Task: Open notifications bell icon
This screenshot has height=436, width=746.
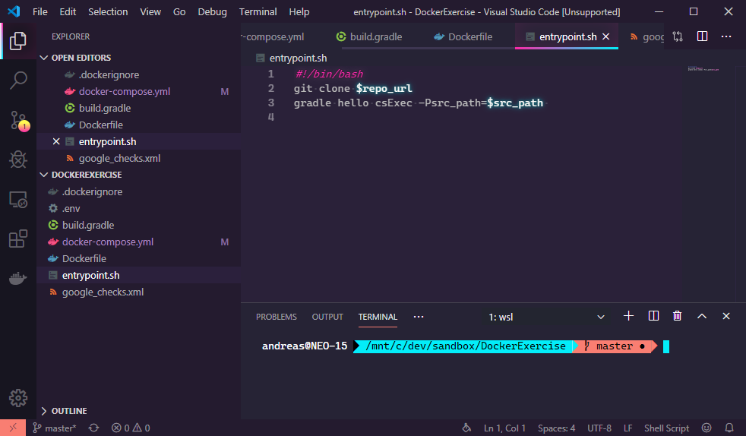Action: pyautogui.click(x=729, y=428)
